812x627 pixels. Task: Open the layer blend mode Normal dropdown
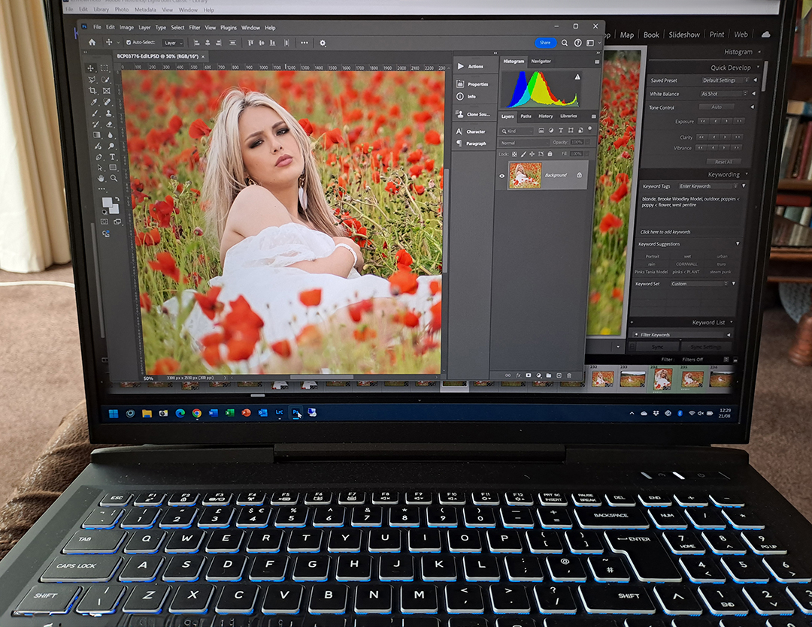click(523, 142)
